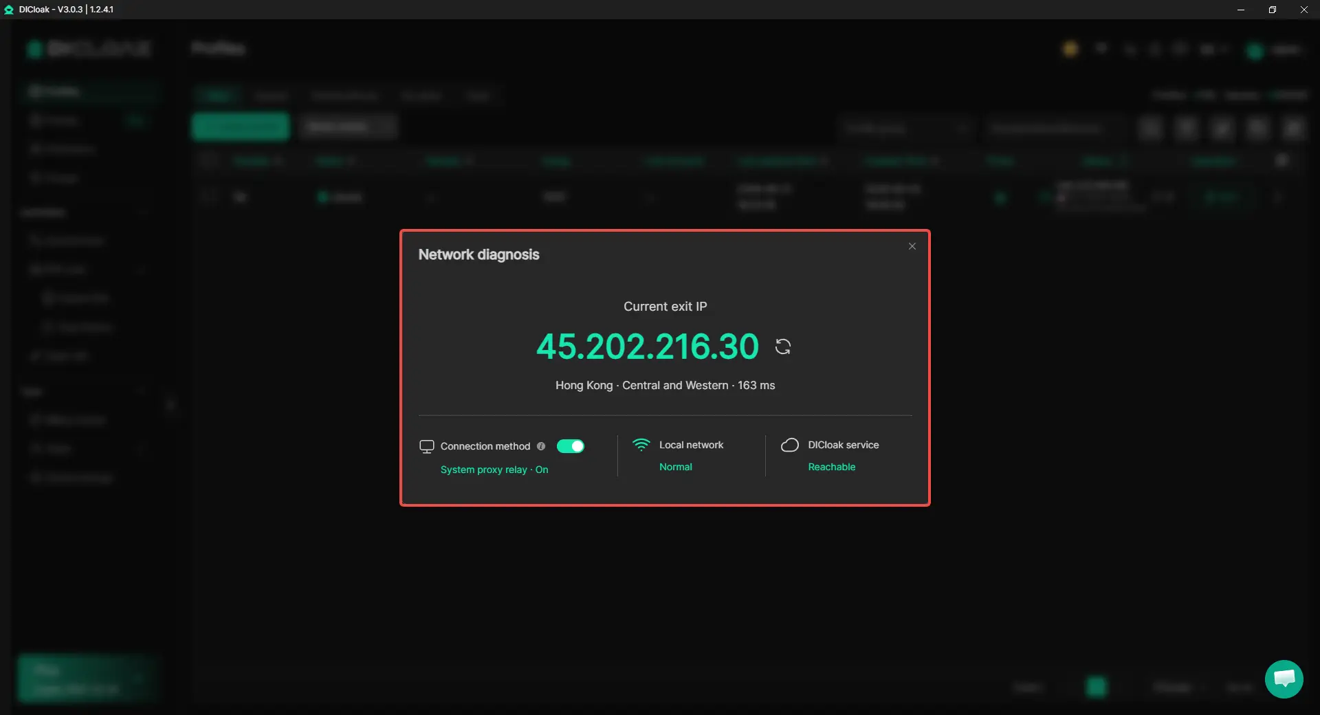Image resolution: width=1320 pixels, height=715 pixels.
Task: Click the monitor icon for Connection method
Action: click(426, 446)
